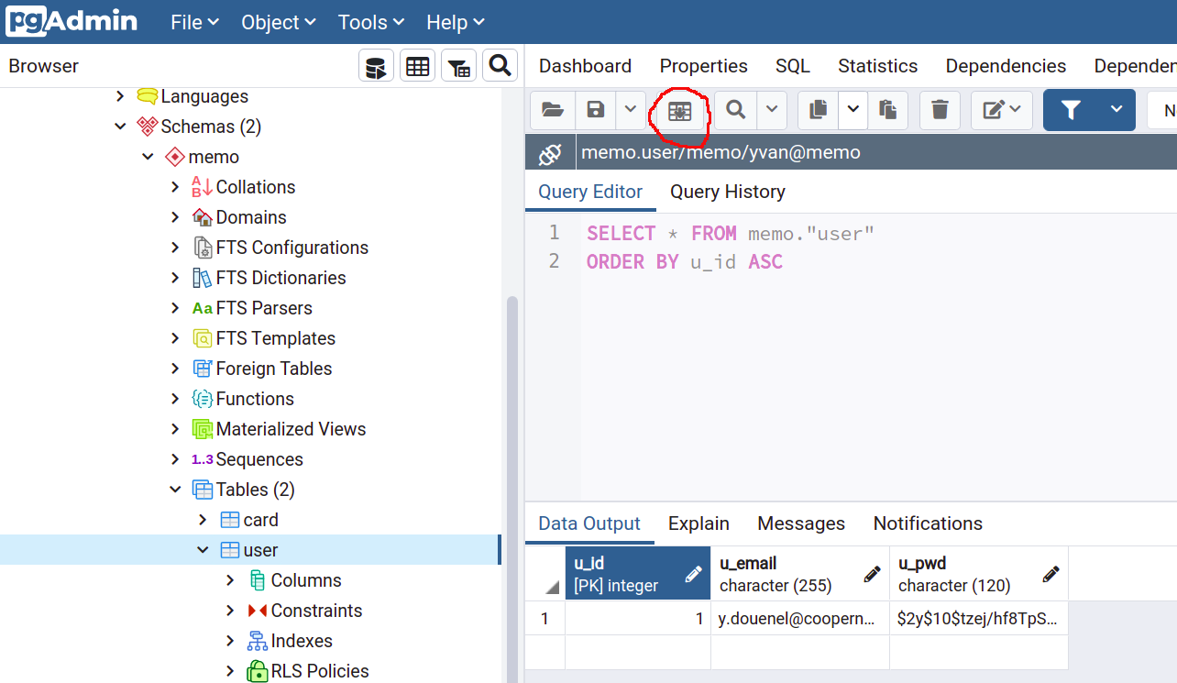Select the Sequences tree item
This screenshot has width=1177, height=683.
click(x=259, y=459)
